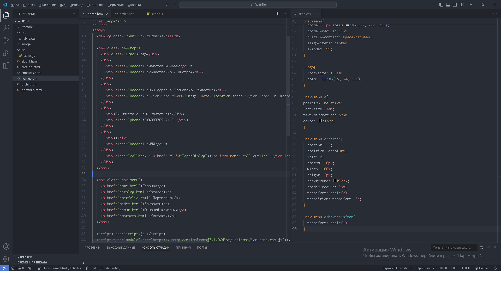Start Go Live server
This screenshot has height=302, width=501.
(482, 268)
